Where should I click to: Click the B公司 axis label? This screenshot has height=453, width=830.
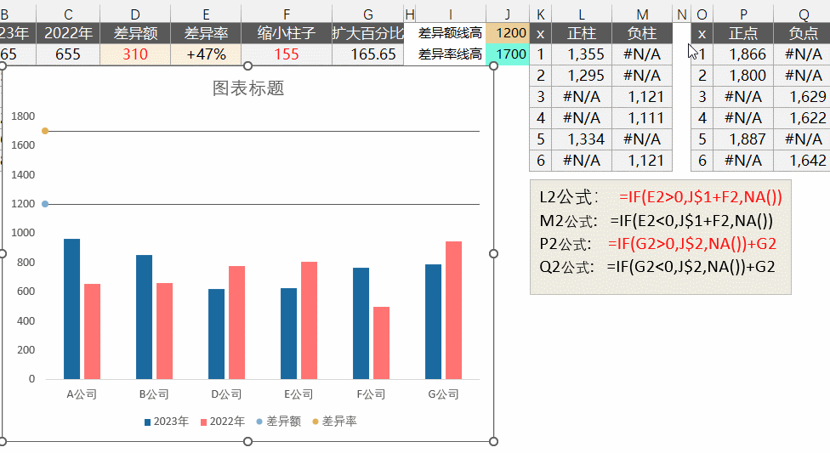tap(154, 394)
